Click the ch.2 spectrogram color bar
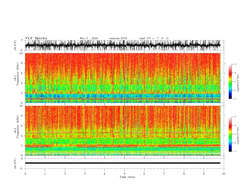The width and height of the screenshot is (252, 195). click(230, 134)
